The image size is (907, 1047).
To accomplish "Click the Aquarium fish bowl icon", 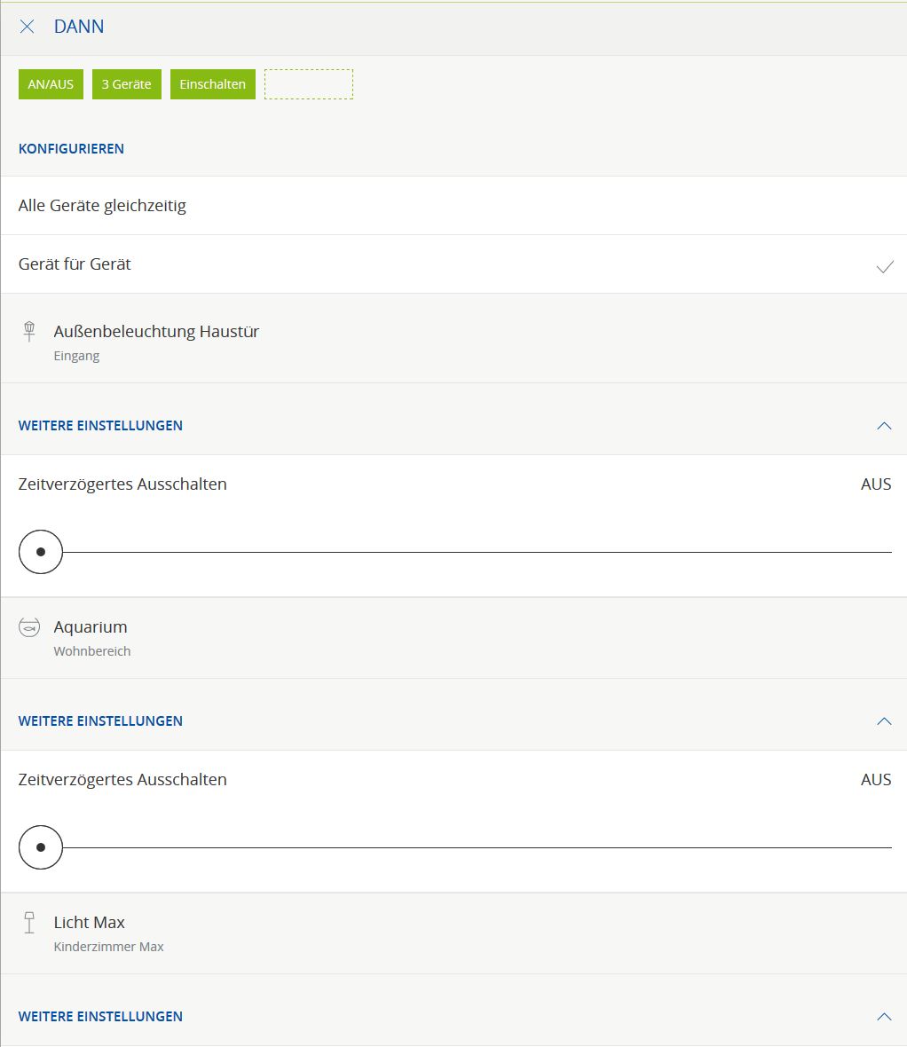I will click(x=29, y=627).
